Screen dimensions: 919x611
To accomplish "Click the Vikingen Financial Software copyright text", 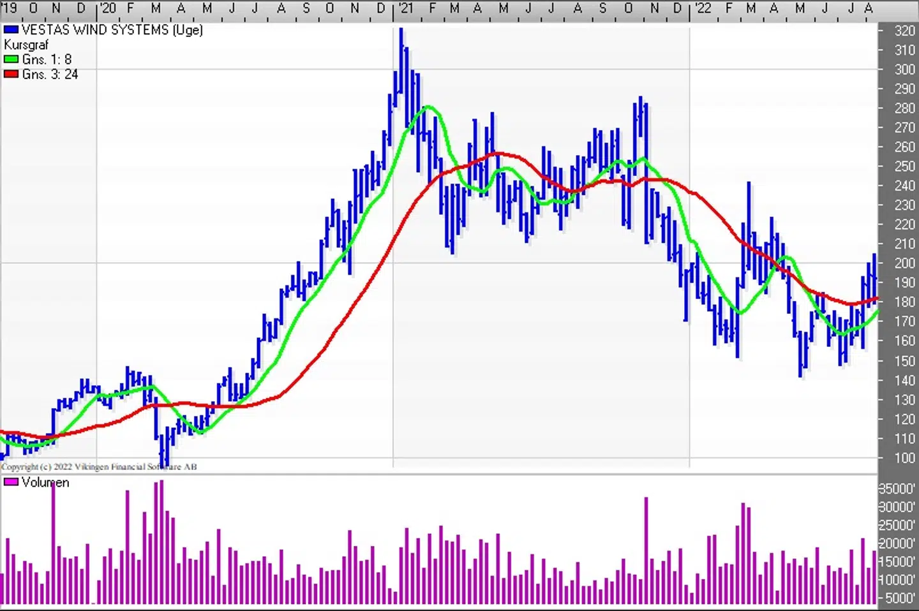I will point(99,467).
